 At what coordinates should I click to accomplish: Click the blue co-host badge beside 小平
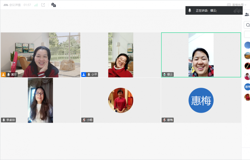click(84, 75)
